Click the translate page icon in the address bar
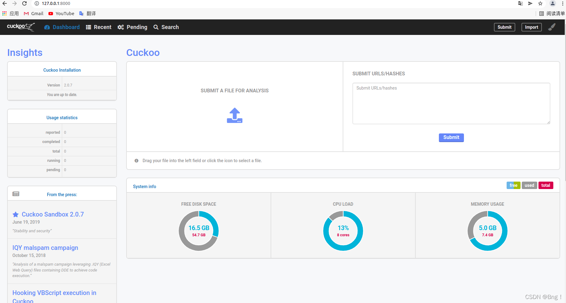 [521, 3]
